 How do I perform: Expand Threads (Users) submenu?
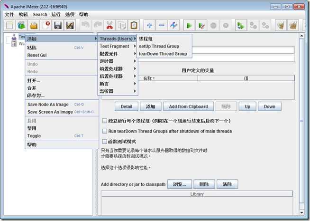coord(118,38)
